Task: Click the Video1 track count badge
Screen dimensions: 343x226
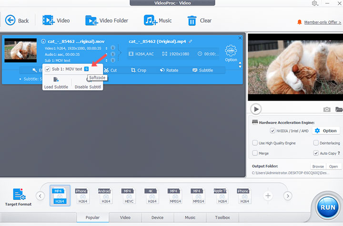Action: (113, 48)
